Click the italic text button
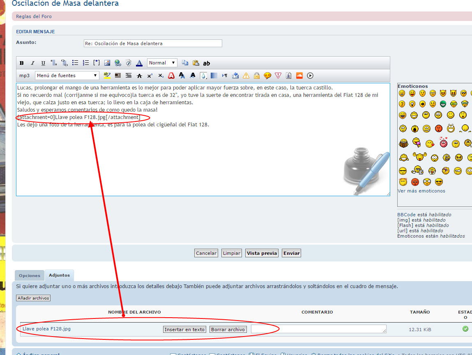This screenshot has width=472, height=355. pos(32,63)
